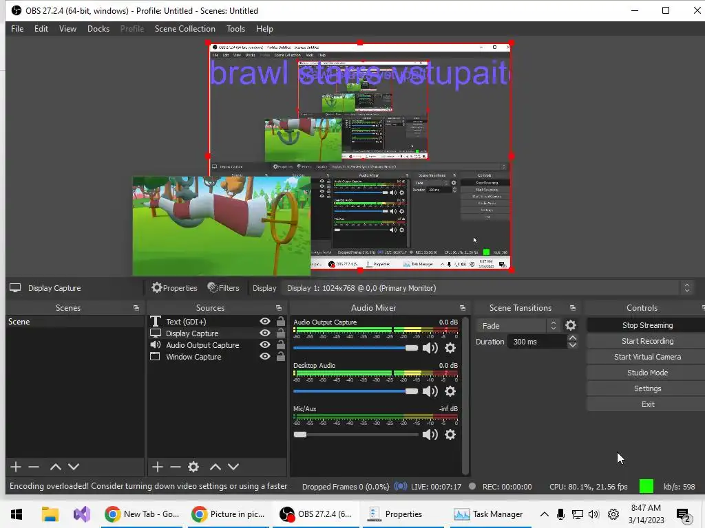This screenshot has width=705, height=528.
Task: Mute Desktop Audio speaker icon
Action: click(430, 391)
